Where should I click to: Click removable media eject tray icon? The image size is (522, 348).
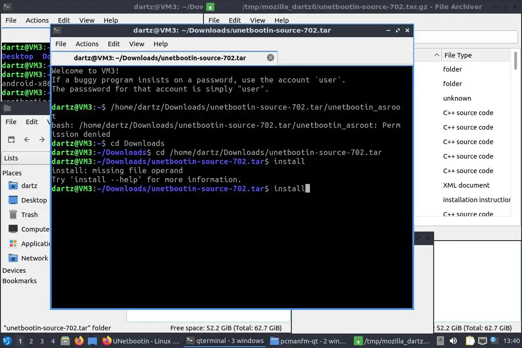coord(440,341)
